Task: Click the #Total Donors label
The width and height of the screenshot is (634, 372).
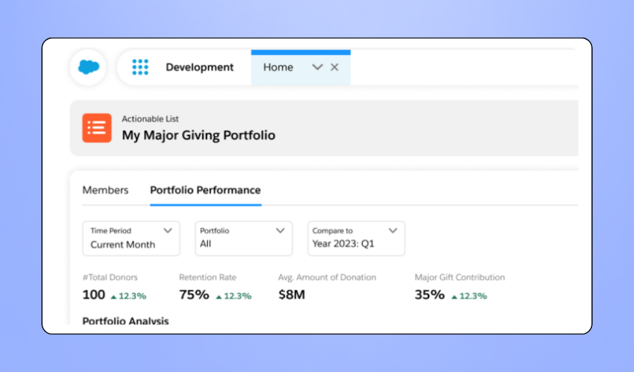Action: click(x=110, y=277)
